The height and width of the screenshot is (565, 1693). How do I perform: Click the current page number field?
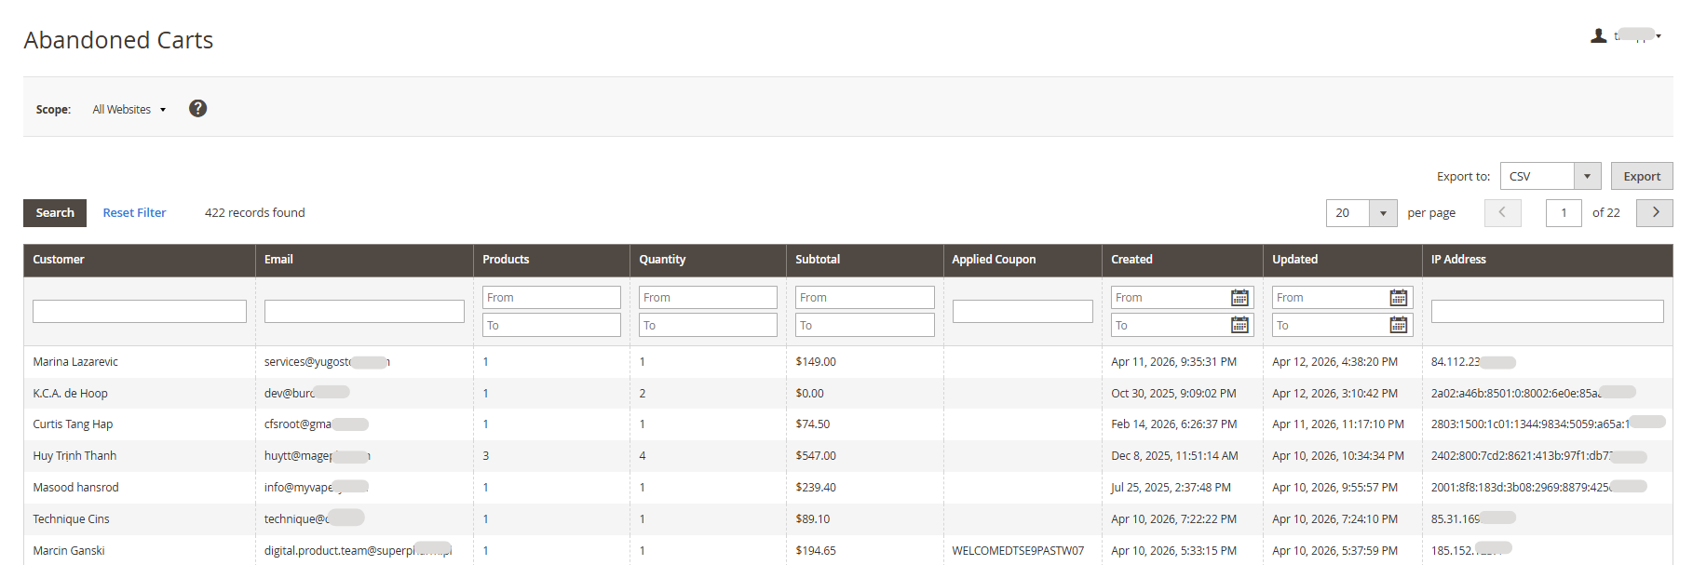click(x=1564, y=213)
